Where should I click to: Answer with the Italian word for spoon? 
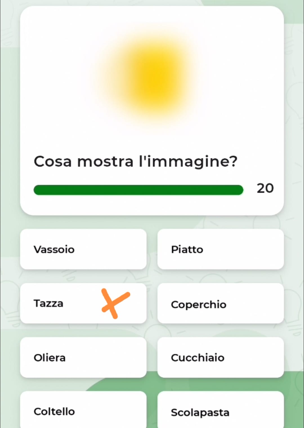(220, 357)
